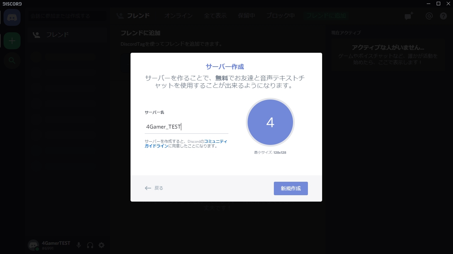
Task: Click the conversation search box at top left
Action: [x=67, y=16]
